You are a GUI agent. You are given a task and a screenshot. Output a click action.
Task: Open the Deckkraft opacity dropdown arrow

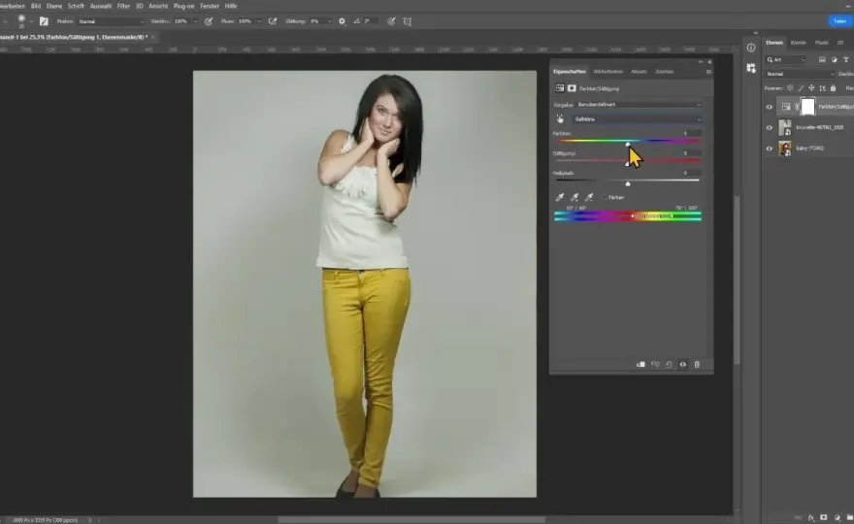point(194,21)
